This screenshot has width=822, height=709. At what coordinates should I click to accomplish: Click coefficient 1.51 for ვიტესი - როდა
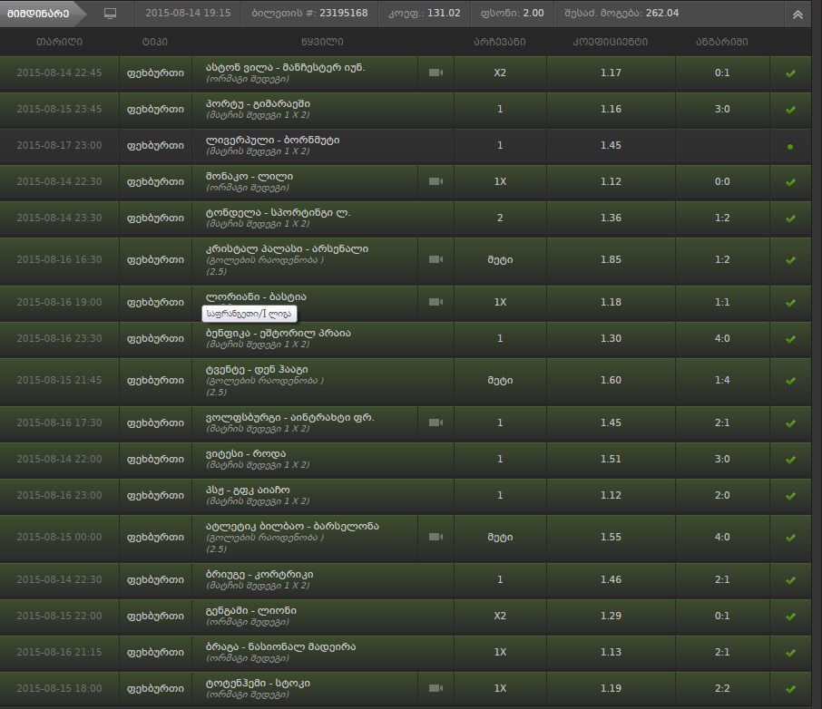pyautogui.click(x=611, y=459)
